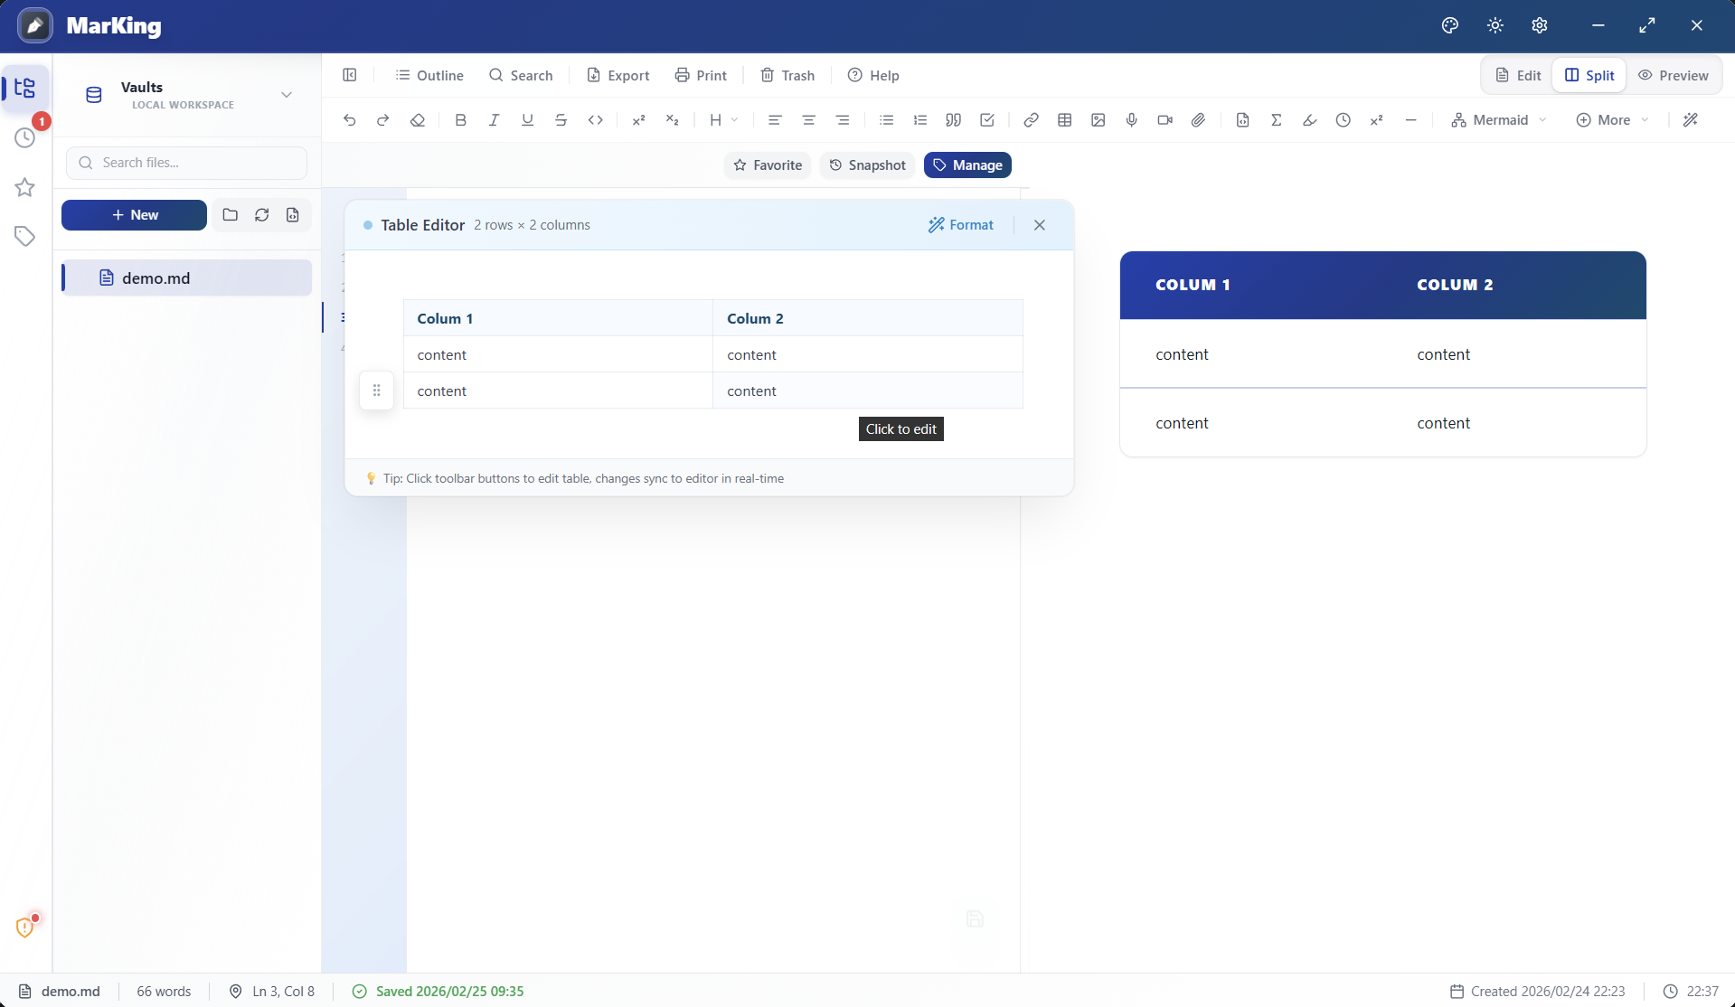The height and width of the screenshot is (1007, 1735).
Task: Create a new note with the New button
Action: 134,214
